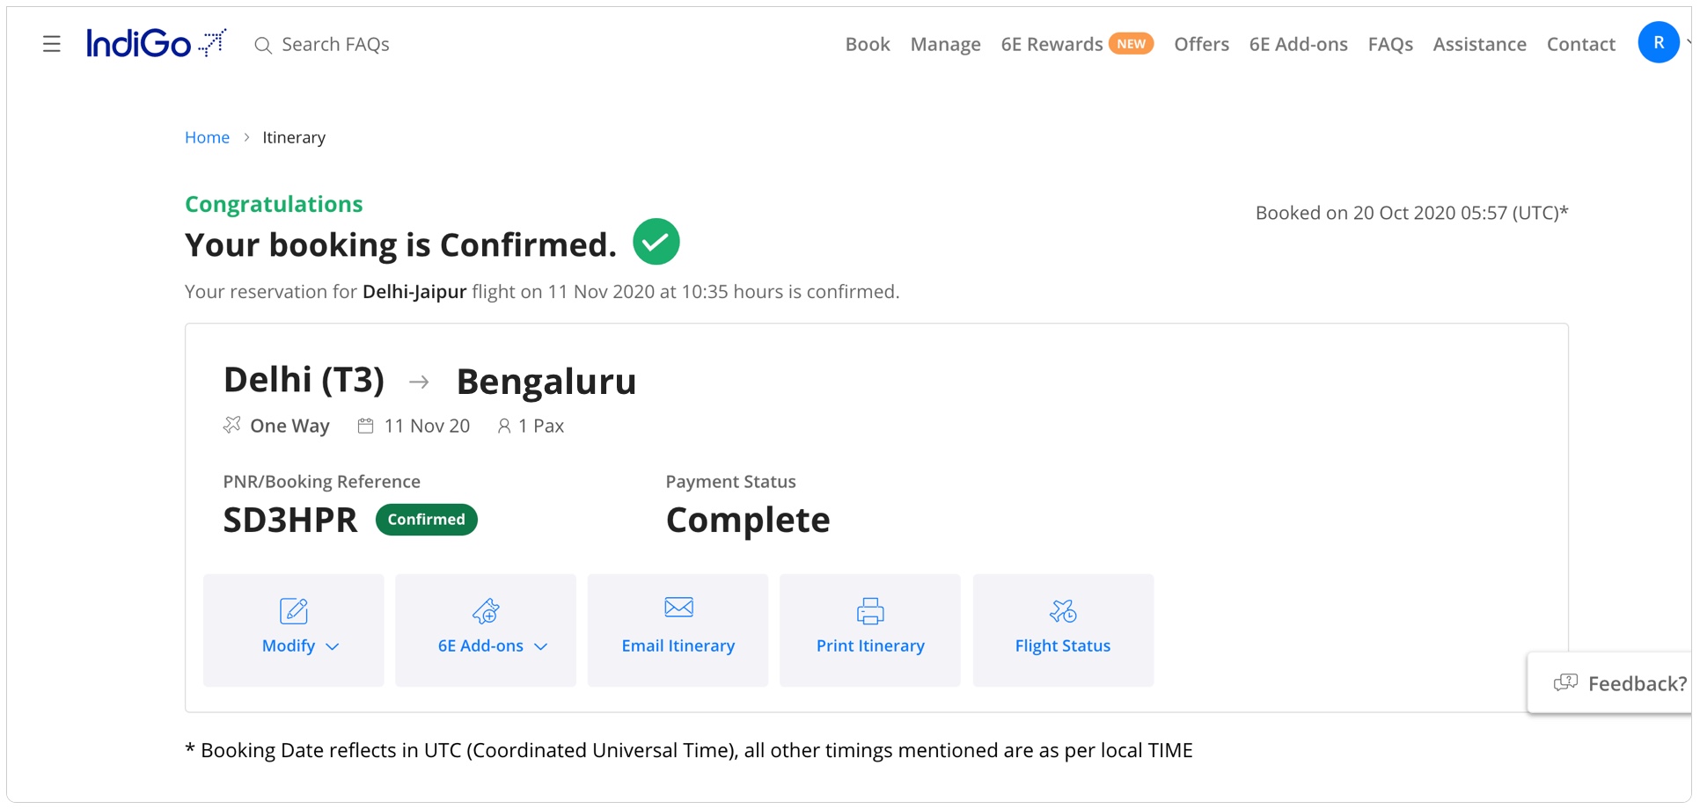1700x809 pixels.
Task: Open the user profile avatar R
Action: click(1658, 43)
